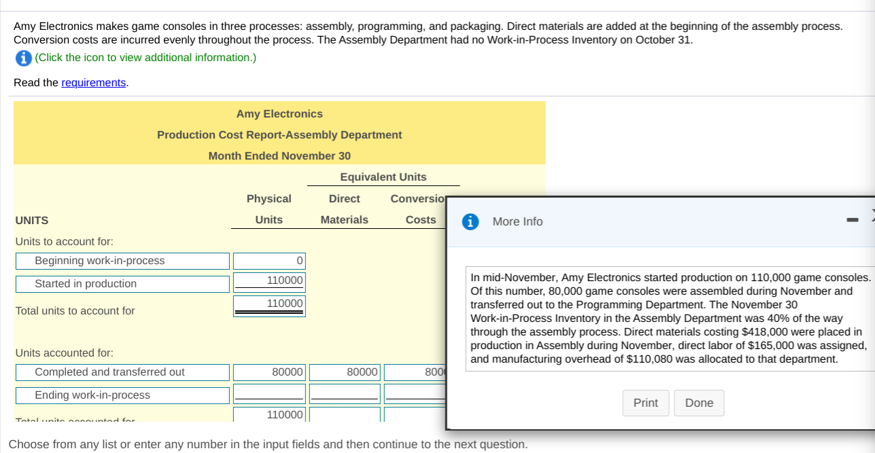875x453 pixels.
Task: Click the blue info icon for additional information
Action: click(x=23, y=58)
